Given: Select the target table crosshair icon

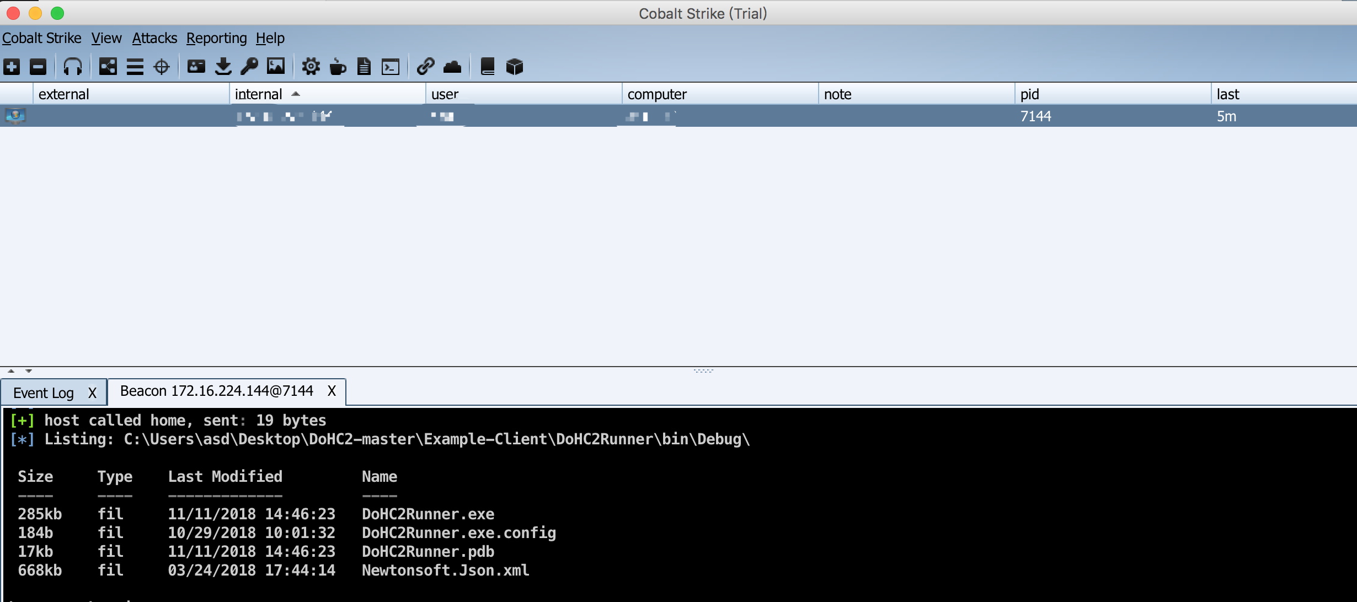Looking at the screenshot, I should point(161,66).
